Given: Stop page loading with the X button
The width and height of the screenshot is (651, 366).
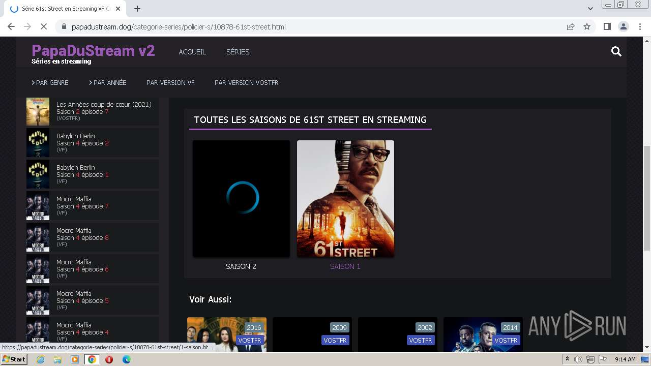Looking at the screenshot, I should tap(44, 26).
